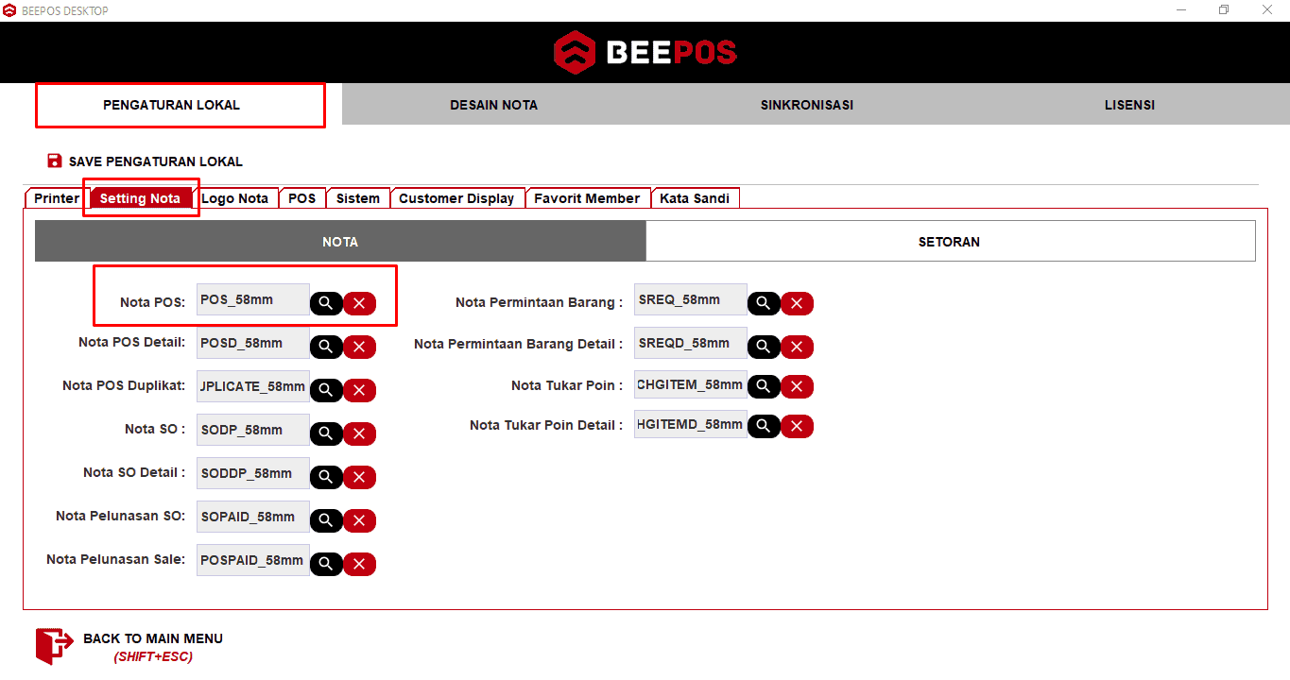The height and width of the screenshot is (680, 1290).
Task: Go to the Lisensi tab
Action: (1129, 105)
